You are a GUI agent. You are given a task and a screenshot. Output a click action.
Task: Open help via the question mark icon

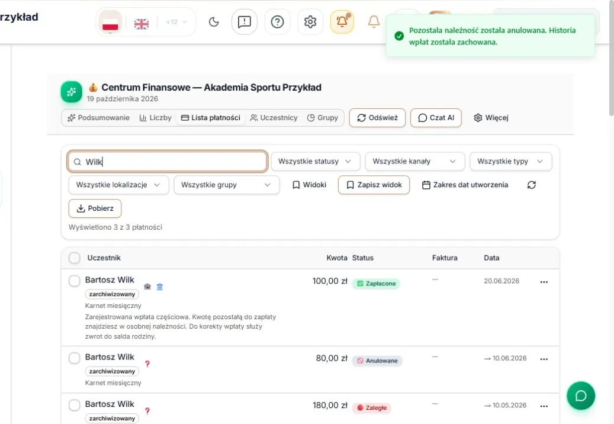(277, 22)
